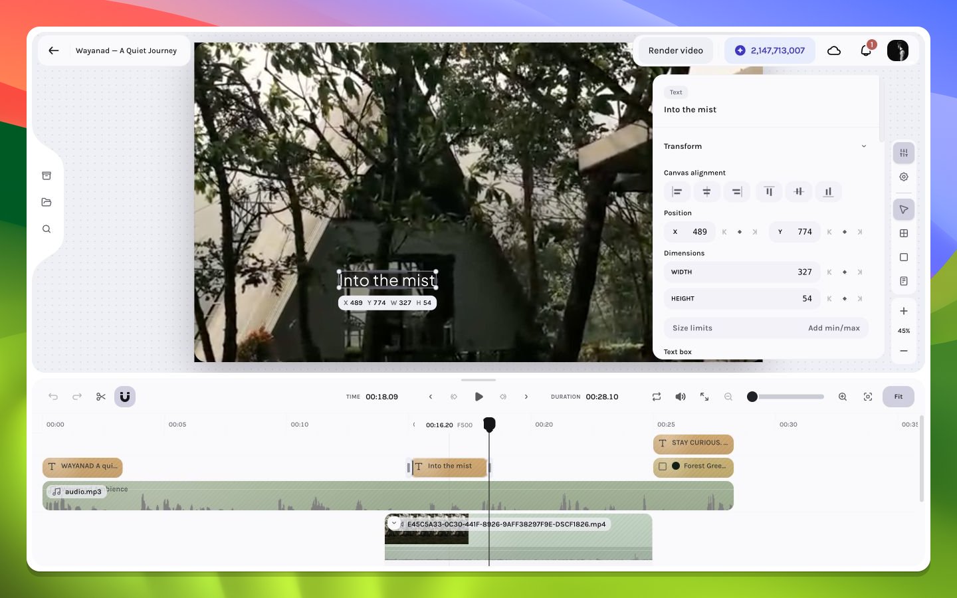Jump to previous X position keyframe

tap(724, 232)
